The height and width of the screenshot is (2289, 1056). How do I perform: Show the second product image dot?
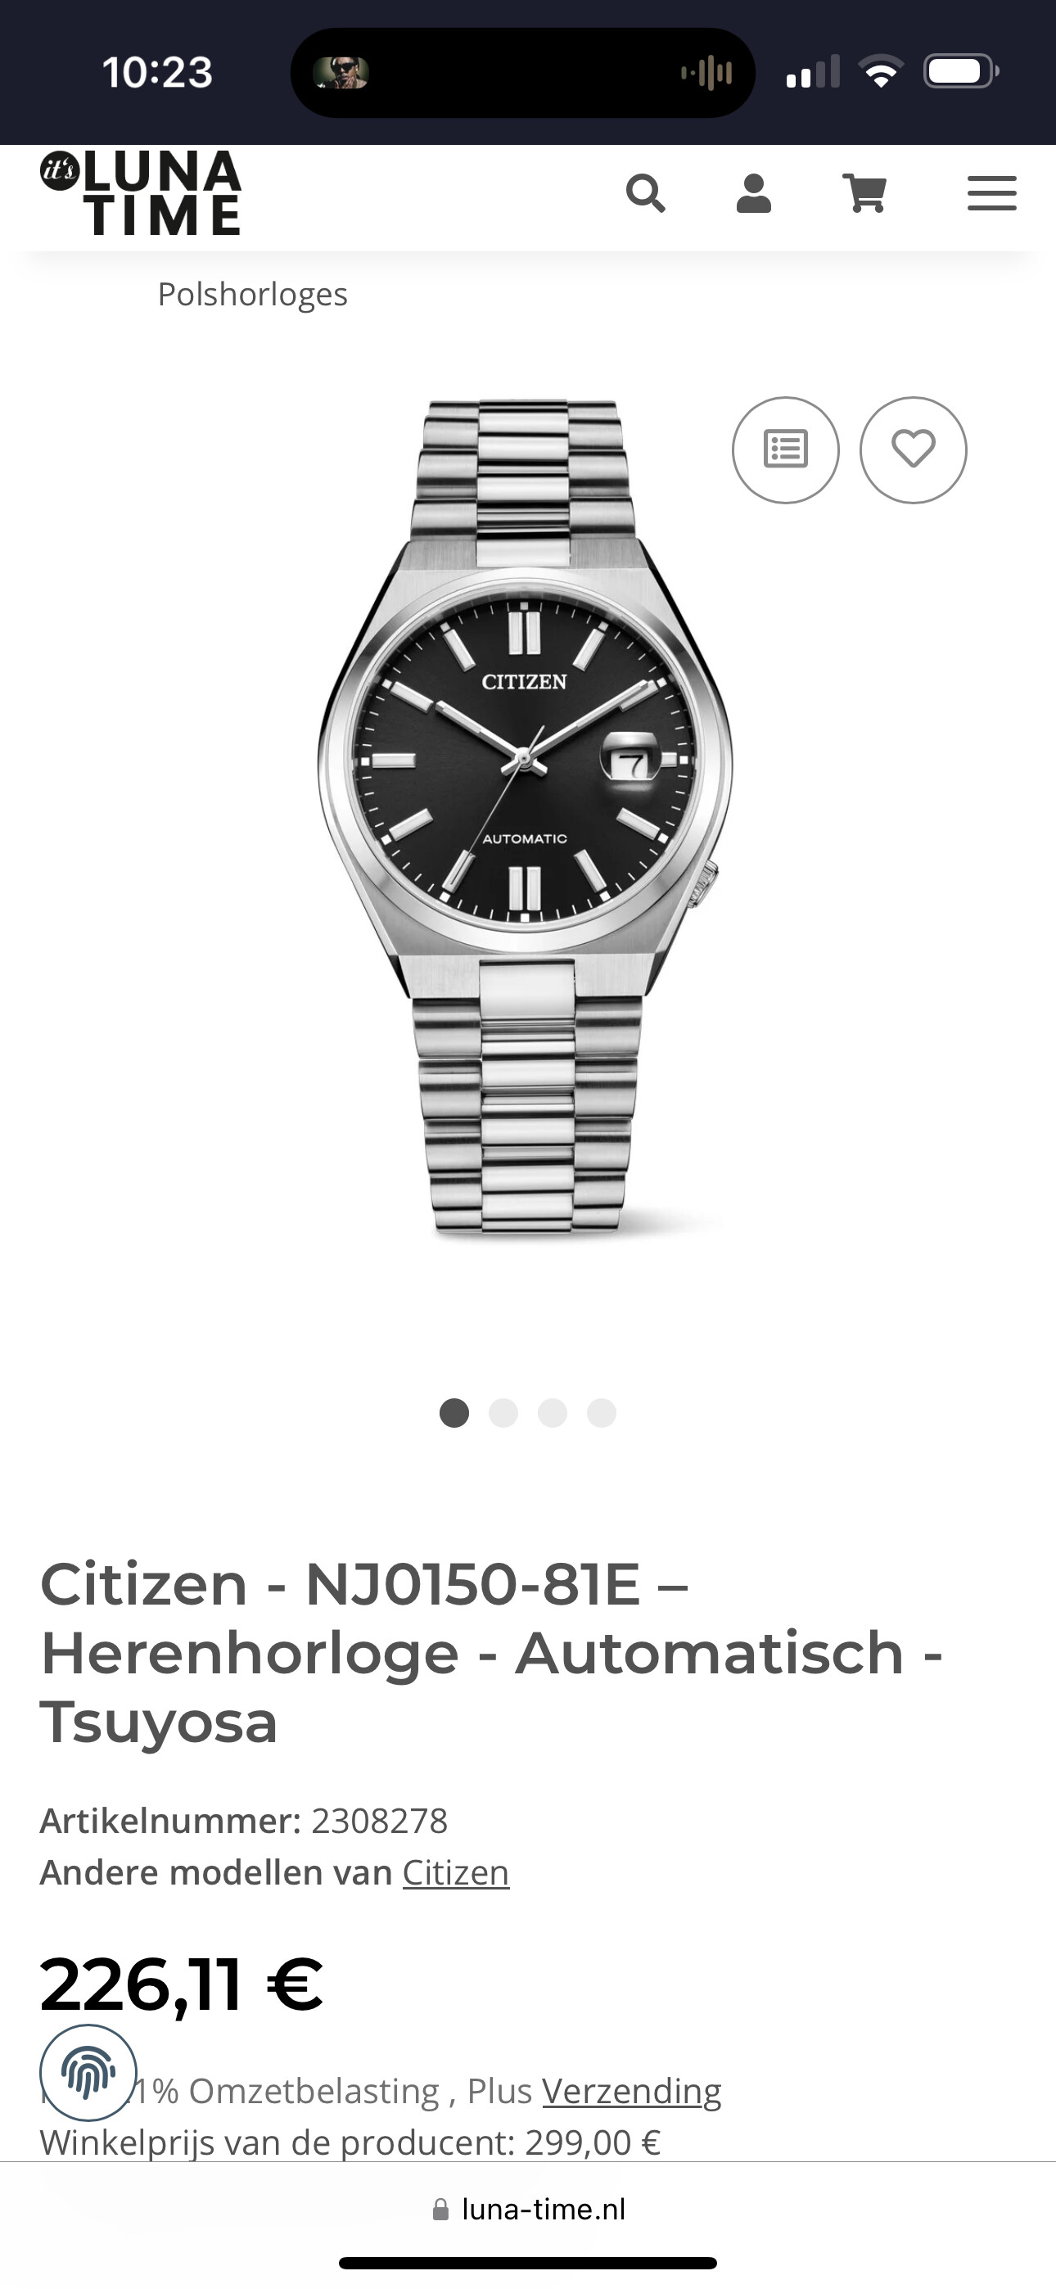(503, 1413)
